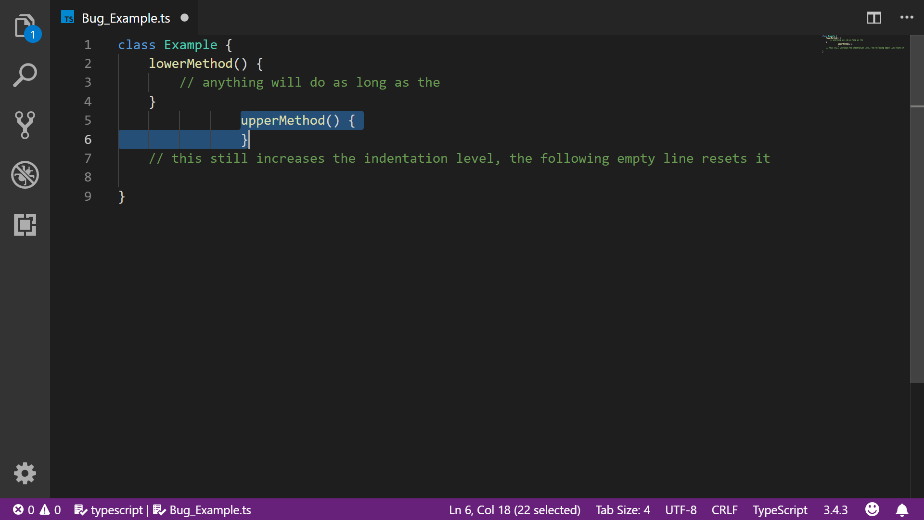Open the Manage settings gear
924x520 pixels.
[25, 473]
